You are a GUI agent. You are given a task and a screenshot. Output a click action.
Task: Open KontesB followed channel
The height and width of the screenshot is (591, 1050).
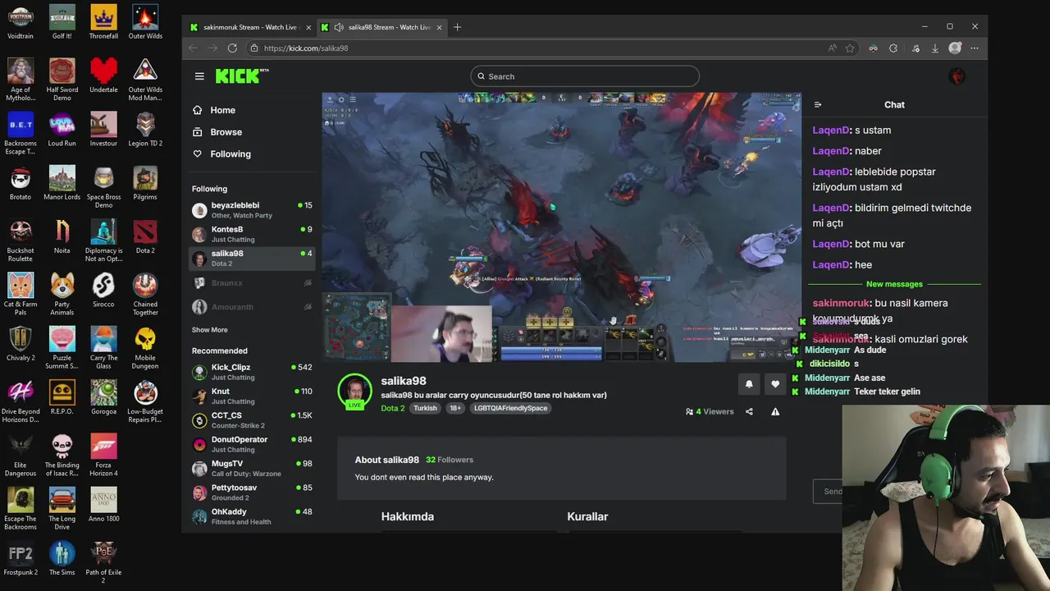coord(252,234)
